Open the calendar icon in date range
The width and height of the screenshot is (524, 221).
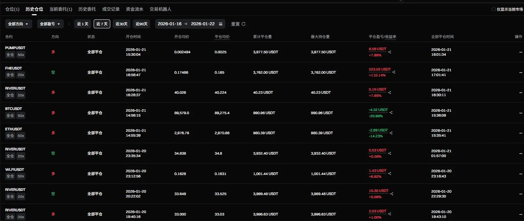point(221,24)
